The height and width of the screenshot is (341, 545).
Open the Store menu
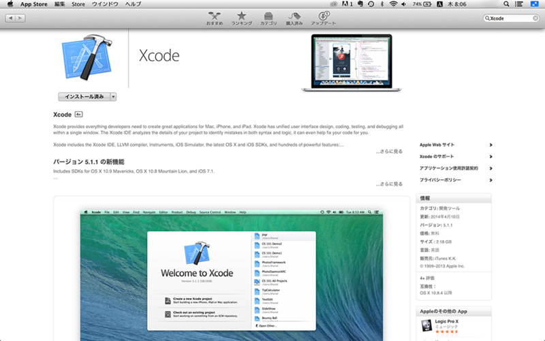78,4
